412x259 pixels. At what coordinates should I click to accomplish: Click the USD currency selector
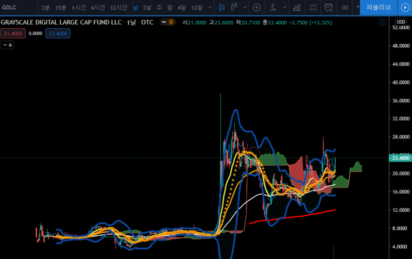pos(401,22)
